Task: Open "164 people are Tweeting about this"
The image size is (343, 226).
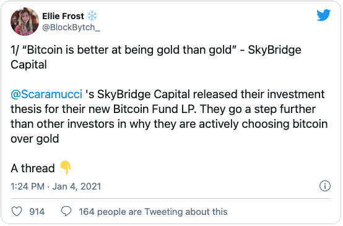Action: point(153,212)
